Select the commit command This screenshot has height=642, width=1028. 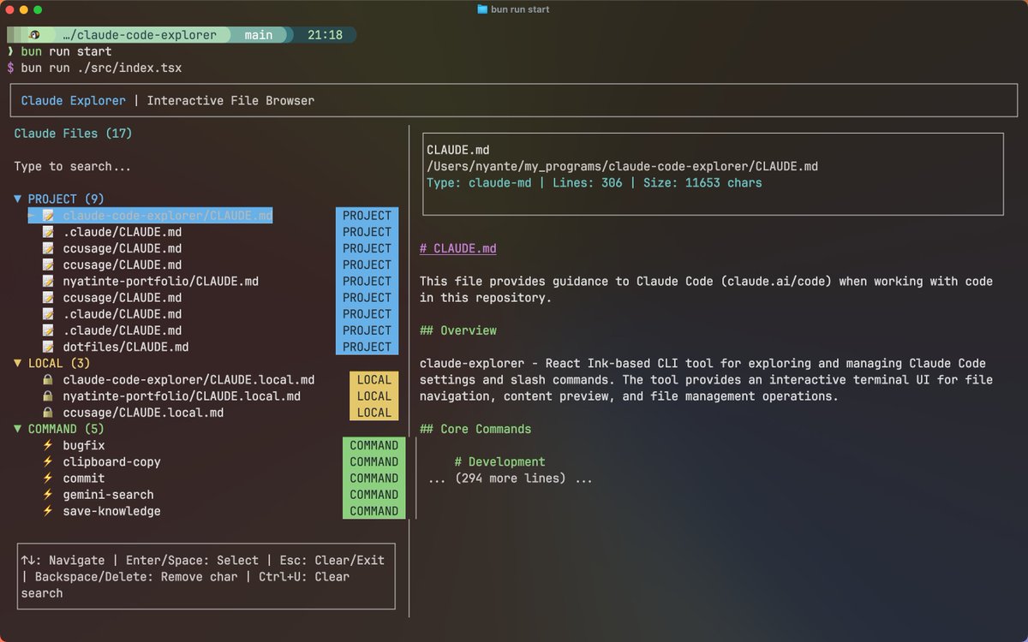(84, 479)
